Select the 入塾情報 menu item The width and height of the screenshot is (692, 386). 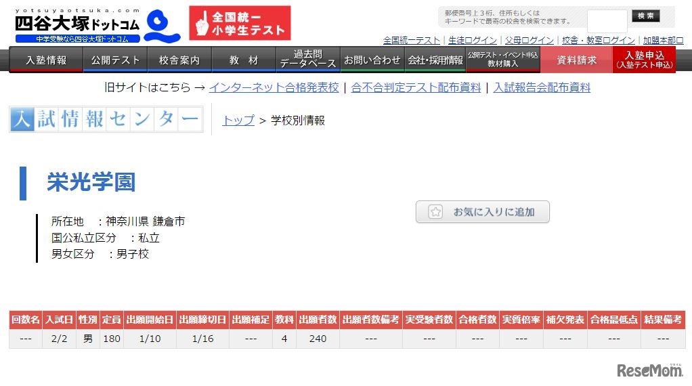click(x=46, y=60)
